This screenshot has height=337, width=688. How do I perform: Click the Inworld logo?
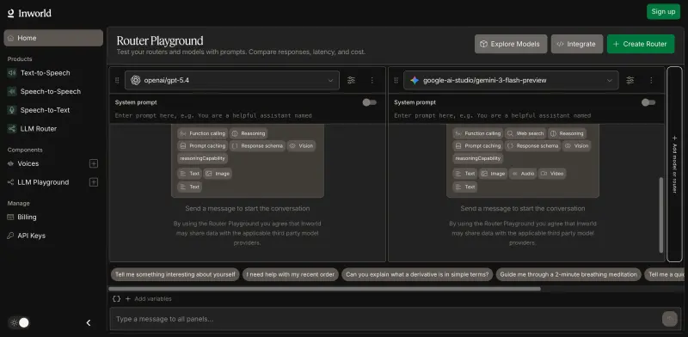tap(29, 13)
